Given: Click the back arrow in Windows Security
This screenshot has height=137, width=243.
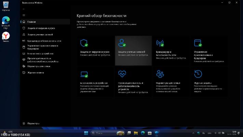Looking at the screenshot, I should coord(24,9).
